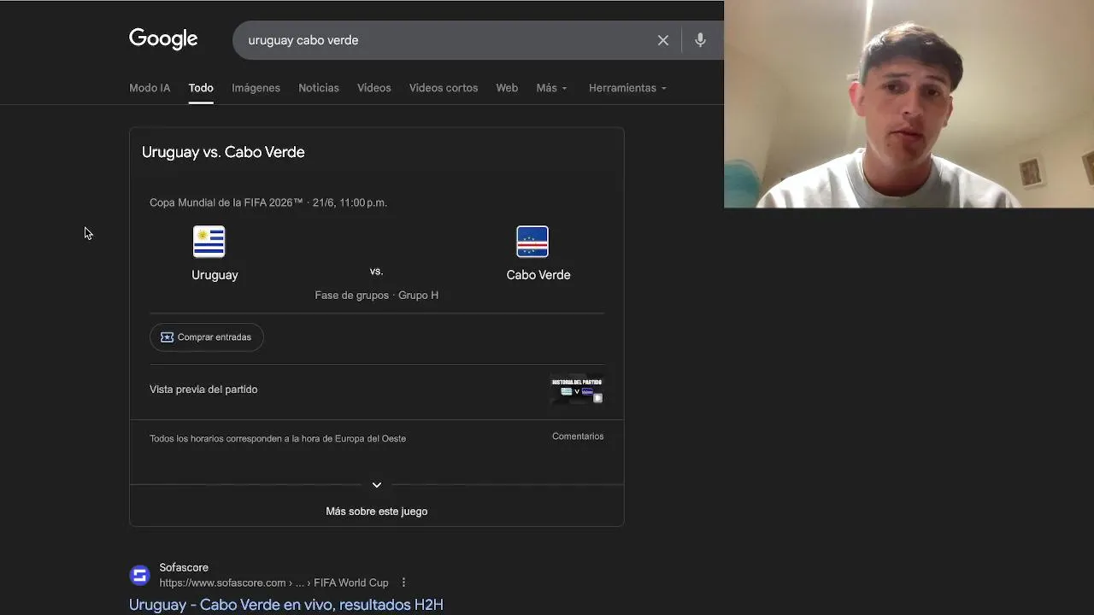Open the Google logo homepage
Image resolution: width=1094 pixels, height=615 pixels.
163,39
